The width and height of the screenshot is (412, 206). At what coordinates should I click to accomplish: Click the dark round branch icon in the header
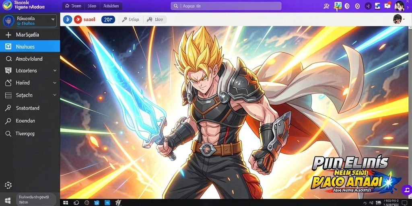coord(368,6)
